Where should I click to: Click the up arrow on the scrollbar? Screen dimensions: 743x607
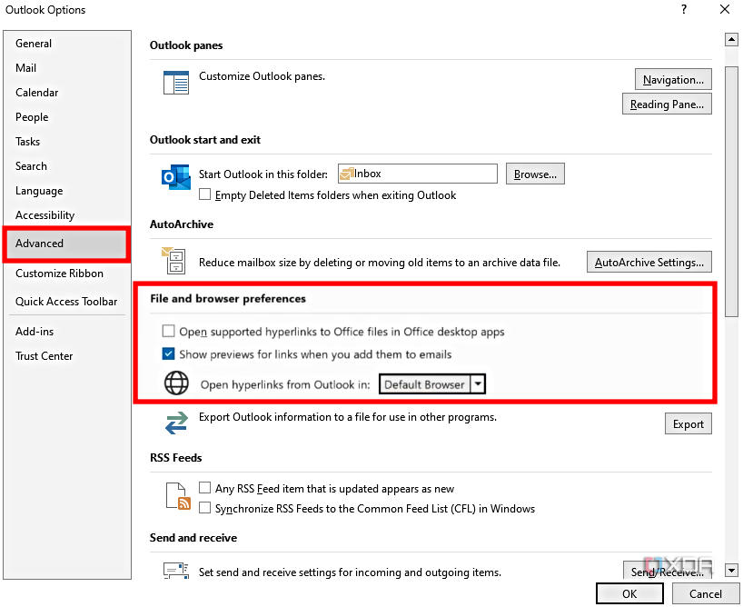[731, 39]
